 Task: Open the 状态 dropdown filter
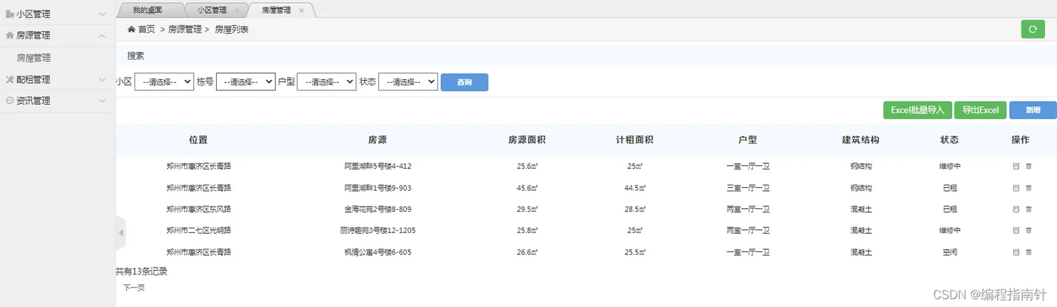(x=408, y=82)
